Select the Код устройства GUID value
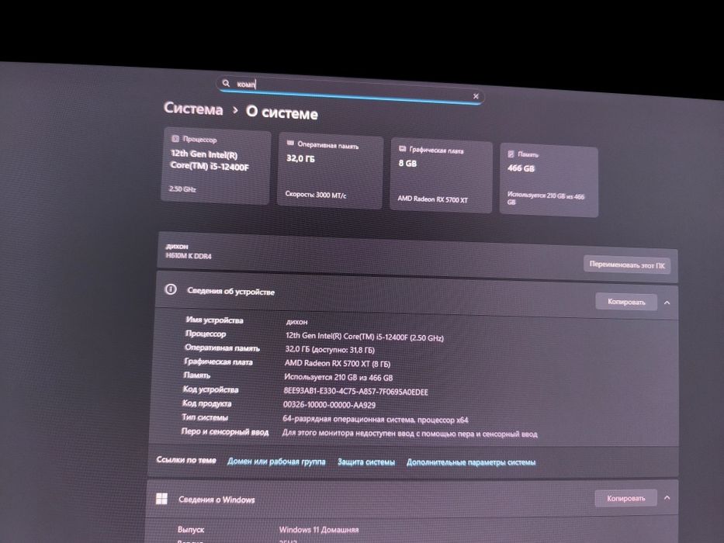Screen dimensions: 724x543 point(355,391)
